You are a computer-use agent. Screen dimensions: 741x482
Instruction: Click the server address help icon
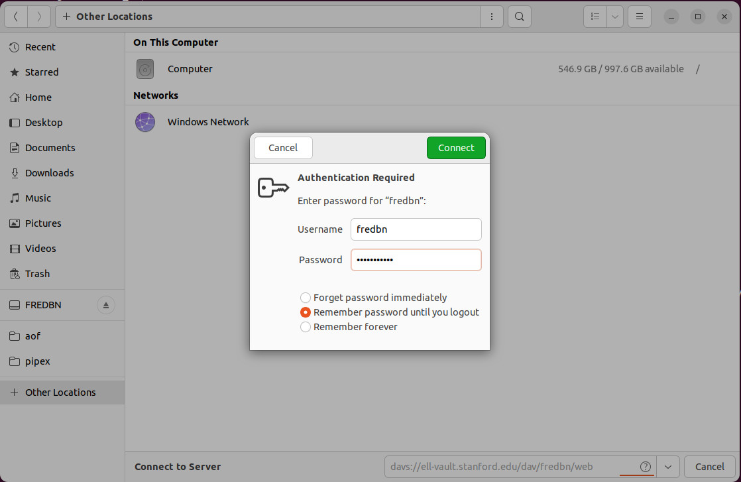tap(645, 467)
